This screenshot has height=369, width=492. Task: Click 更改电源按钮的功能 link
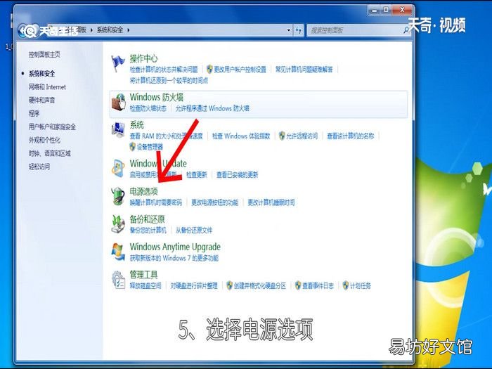click(x=214, y=202)
